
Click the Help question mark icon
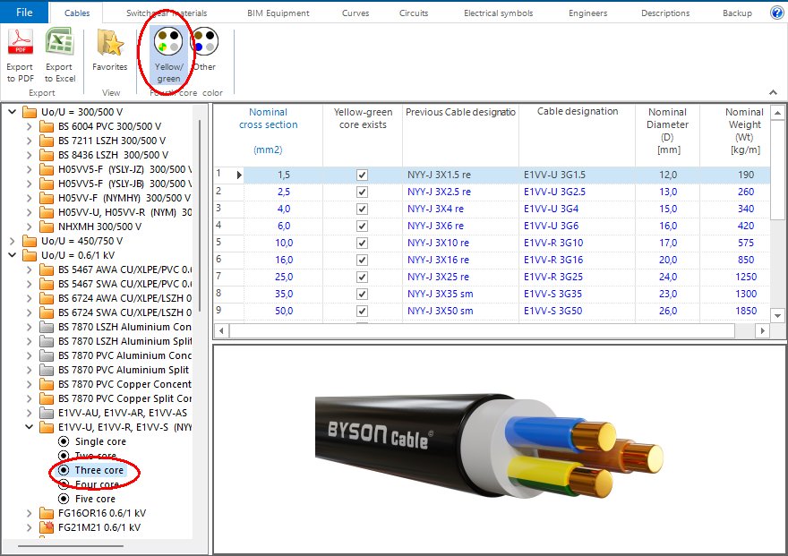tap(775, 12)
